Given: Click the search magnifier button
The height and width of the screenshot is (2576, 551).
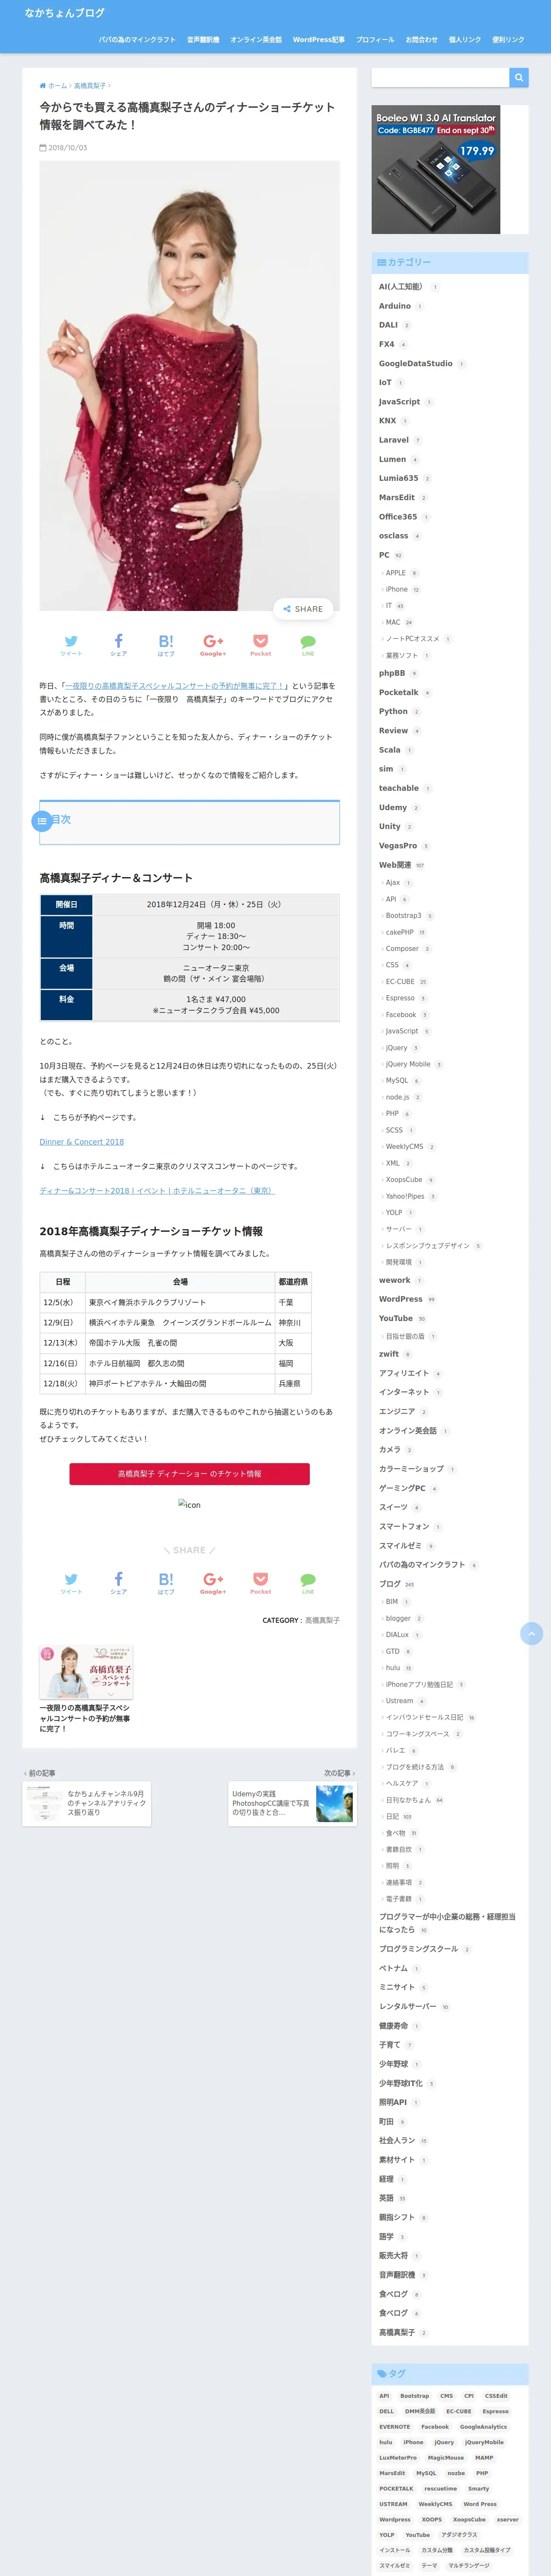Looking at the screenshot, I should tap(518, 77).
